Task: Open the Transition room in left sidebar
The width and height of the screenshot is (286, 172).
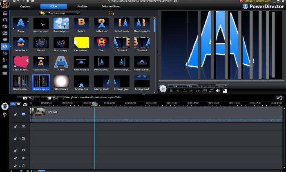Action: (x=5, y=46)
